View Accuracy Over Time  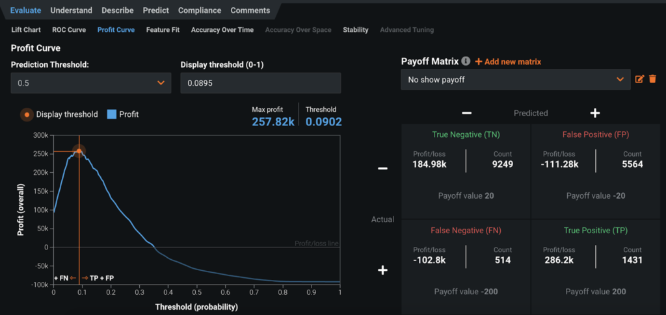pos(222,30)
